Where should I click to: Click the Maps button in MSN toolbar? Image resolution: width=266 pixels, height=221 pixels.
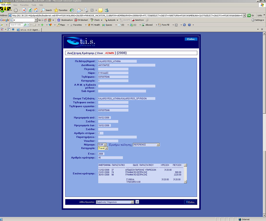61,25
